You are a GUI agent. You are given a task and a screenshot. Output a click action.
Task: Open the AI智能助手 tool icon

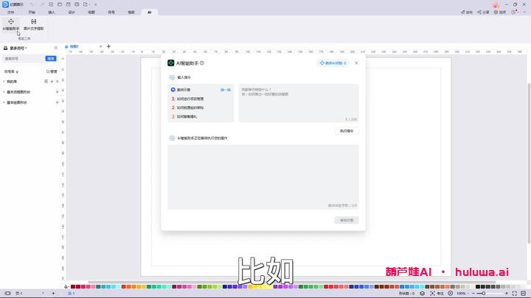pos(11,22)
